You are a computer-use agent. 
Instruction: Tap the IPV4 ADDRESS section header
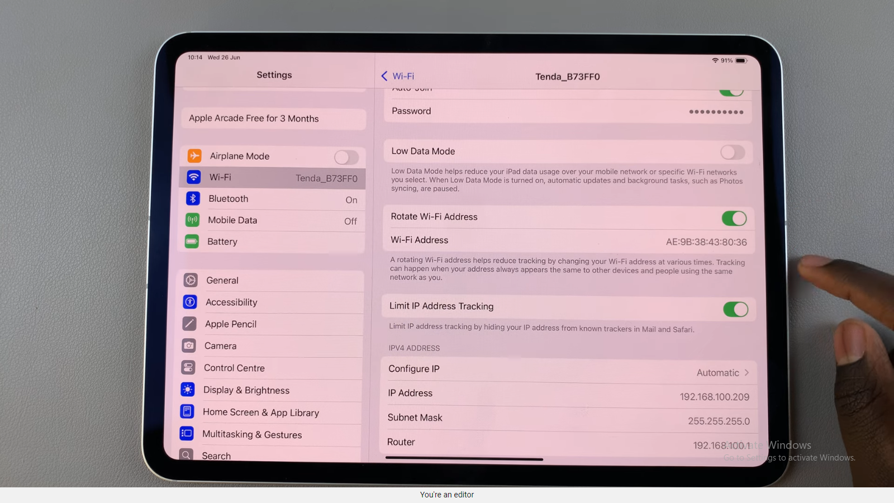414,348
